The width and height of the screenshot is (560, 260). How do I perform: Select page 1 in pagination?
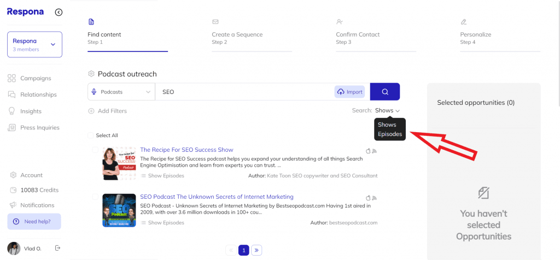[244, 250]
